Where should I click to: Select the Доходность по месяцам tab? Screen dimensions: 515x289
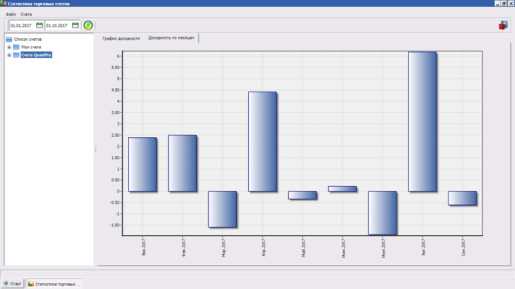(171, 38)
